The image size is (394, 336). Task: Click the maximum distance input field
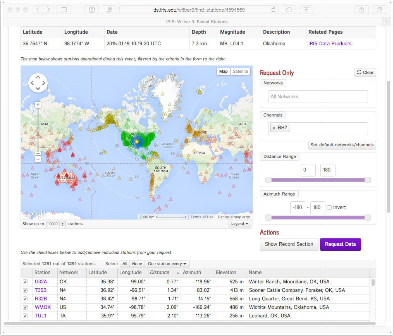click(x=328, y=170)
